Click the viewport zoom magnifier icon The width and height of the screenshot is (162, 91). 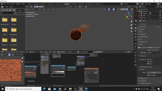click(131, 22)
